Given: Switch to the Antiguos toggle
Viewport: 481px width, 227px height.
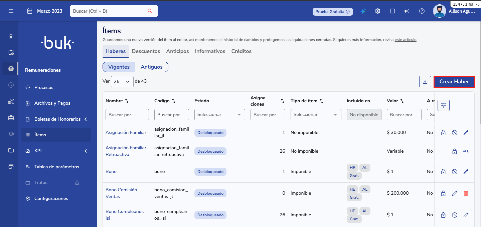Looking at the screenshot, I should [151, 67].
